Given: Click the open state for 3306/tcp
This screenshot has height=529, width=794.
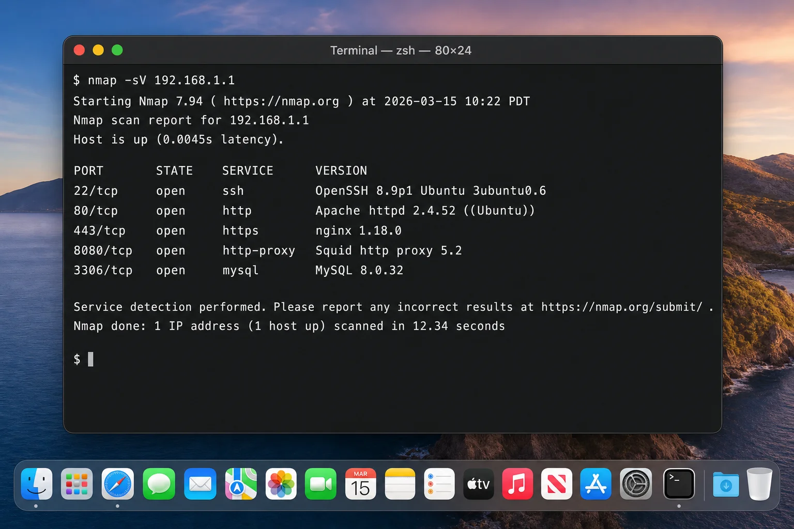Looking at the screenshot, I should [171, 270].
